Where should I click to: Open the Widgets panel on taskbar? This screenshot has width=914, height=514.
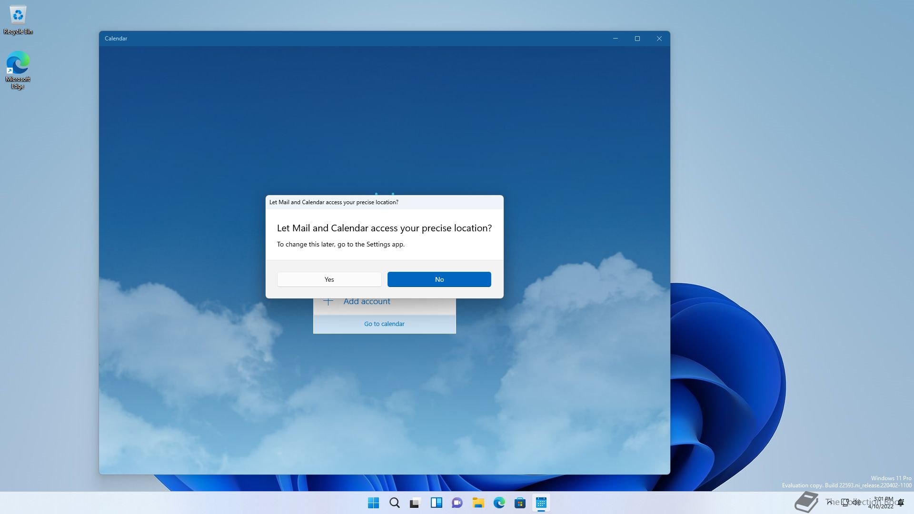436,503
